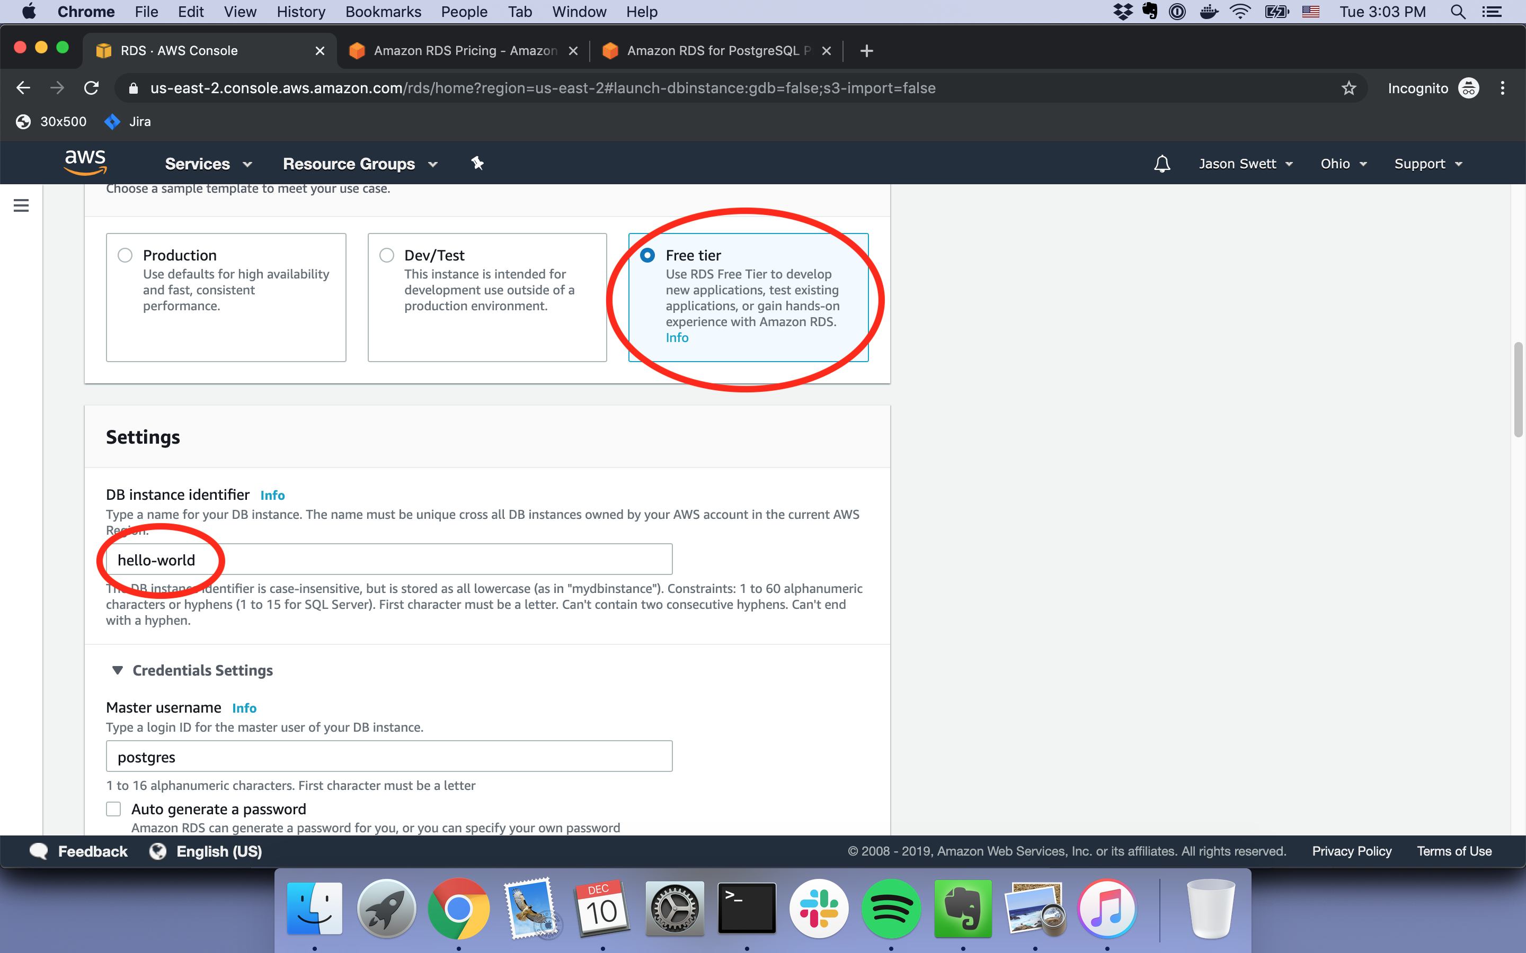
Task: Expand the Services dropdown
Action: click(x=209, y=164)
